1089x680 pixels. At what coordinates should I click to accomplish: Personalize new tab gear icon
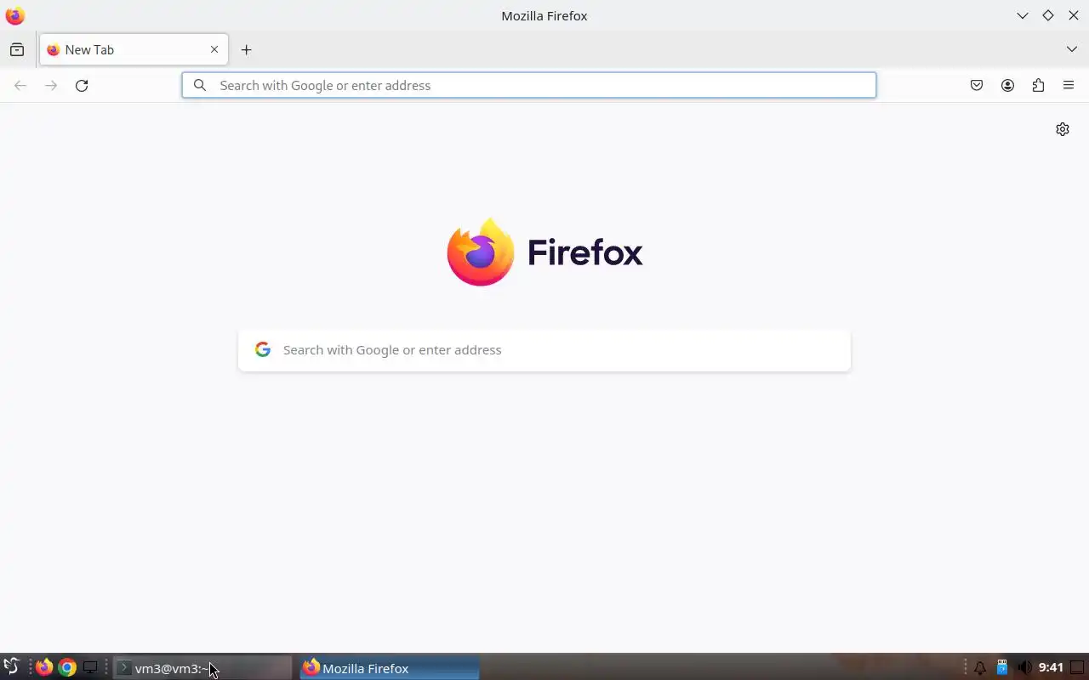[1063, 129]
